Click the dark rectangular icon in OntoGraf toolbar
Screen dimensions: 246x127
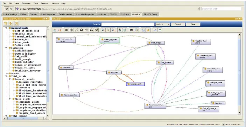[x=132, y=30]
